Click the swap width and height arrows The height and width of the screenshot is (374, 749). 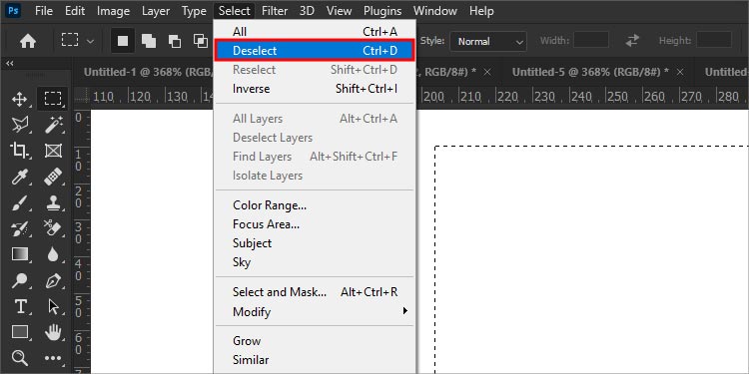[632, 41]
